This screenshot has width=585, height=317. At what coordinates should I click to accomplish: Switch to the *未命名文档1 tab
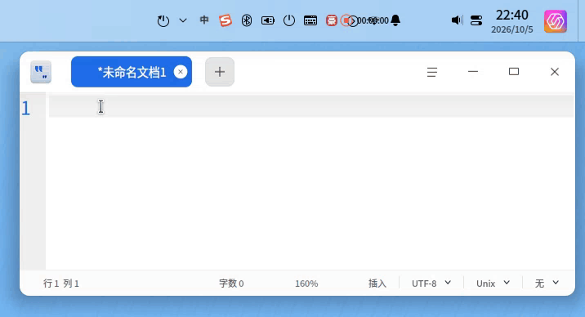pyautogui.click(x=132, y=72)
